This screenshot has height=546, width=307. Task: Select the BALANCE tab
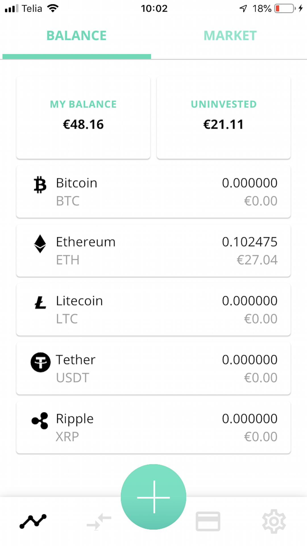click(x=76, y=36)
